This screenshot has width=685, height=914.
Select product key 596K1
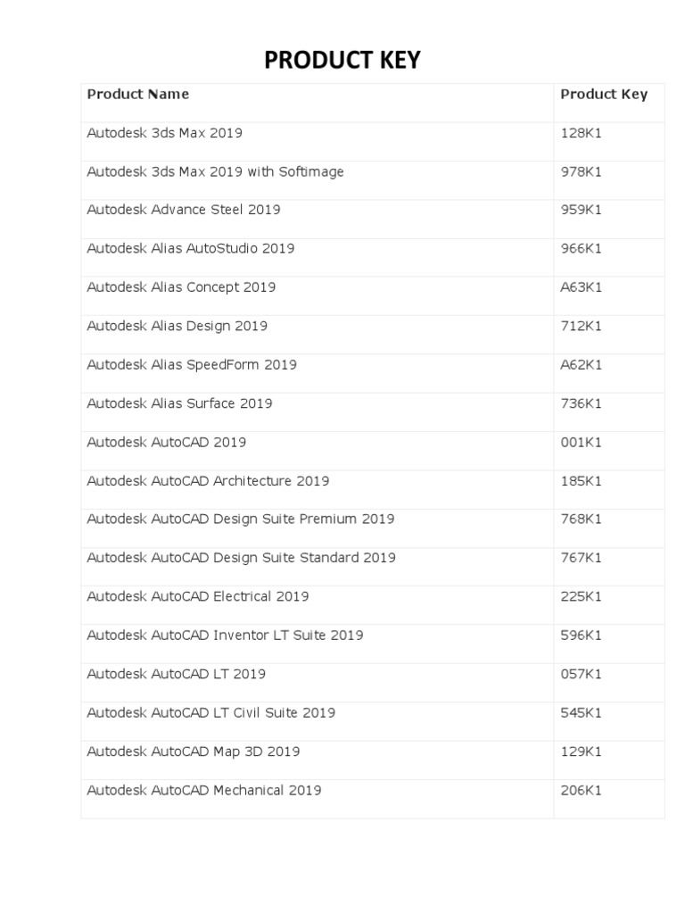[x=581, y=636]
